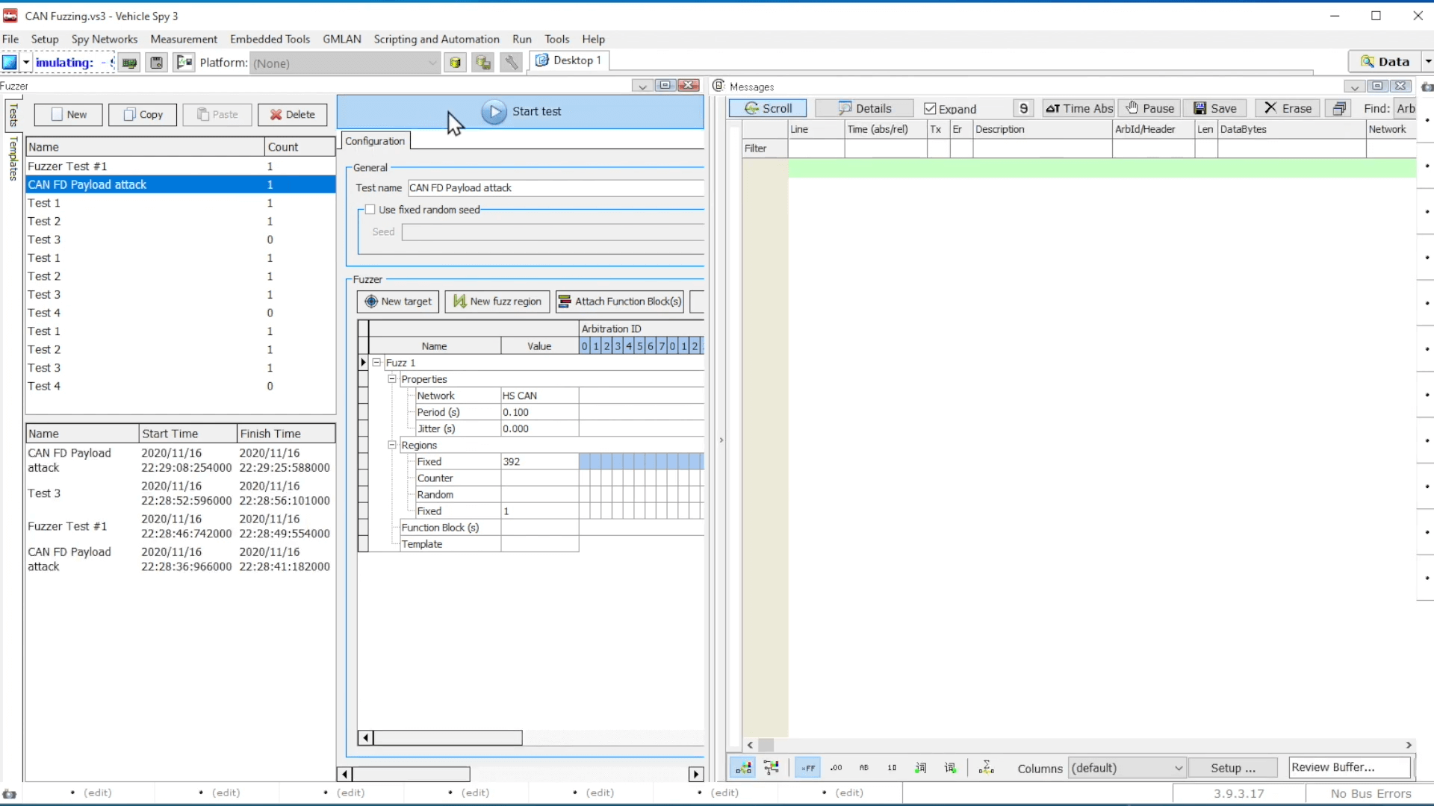Toggle hexadecimal ×FF display mode
This screenshot has width=1434, height=806.
pos(807,767)
